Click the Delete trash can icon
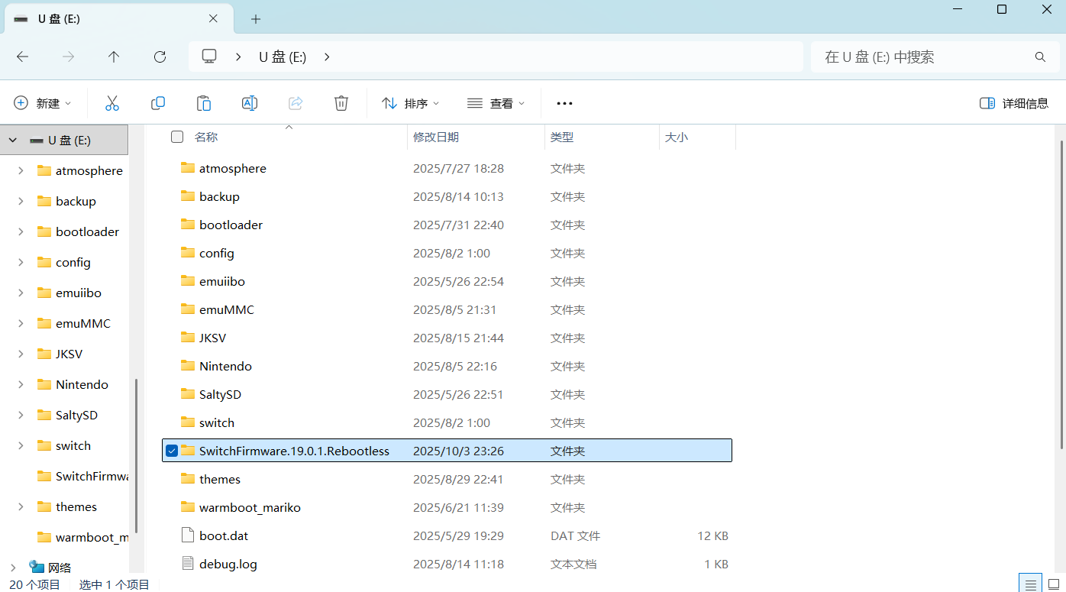The width and height of the screenshot is (1066, 592). tap(341, 103)
